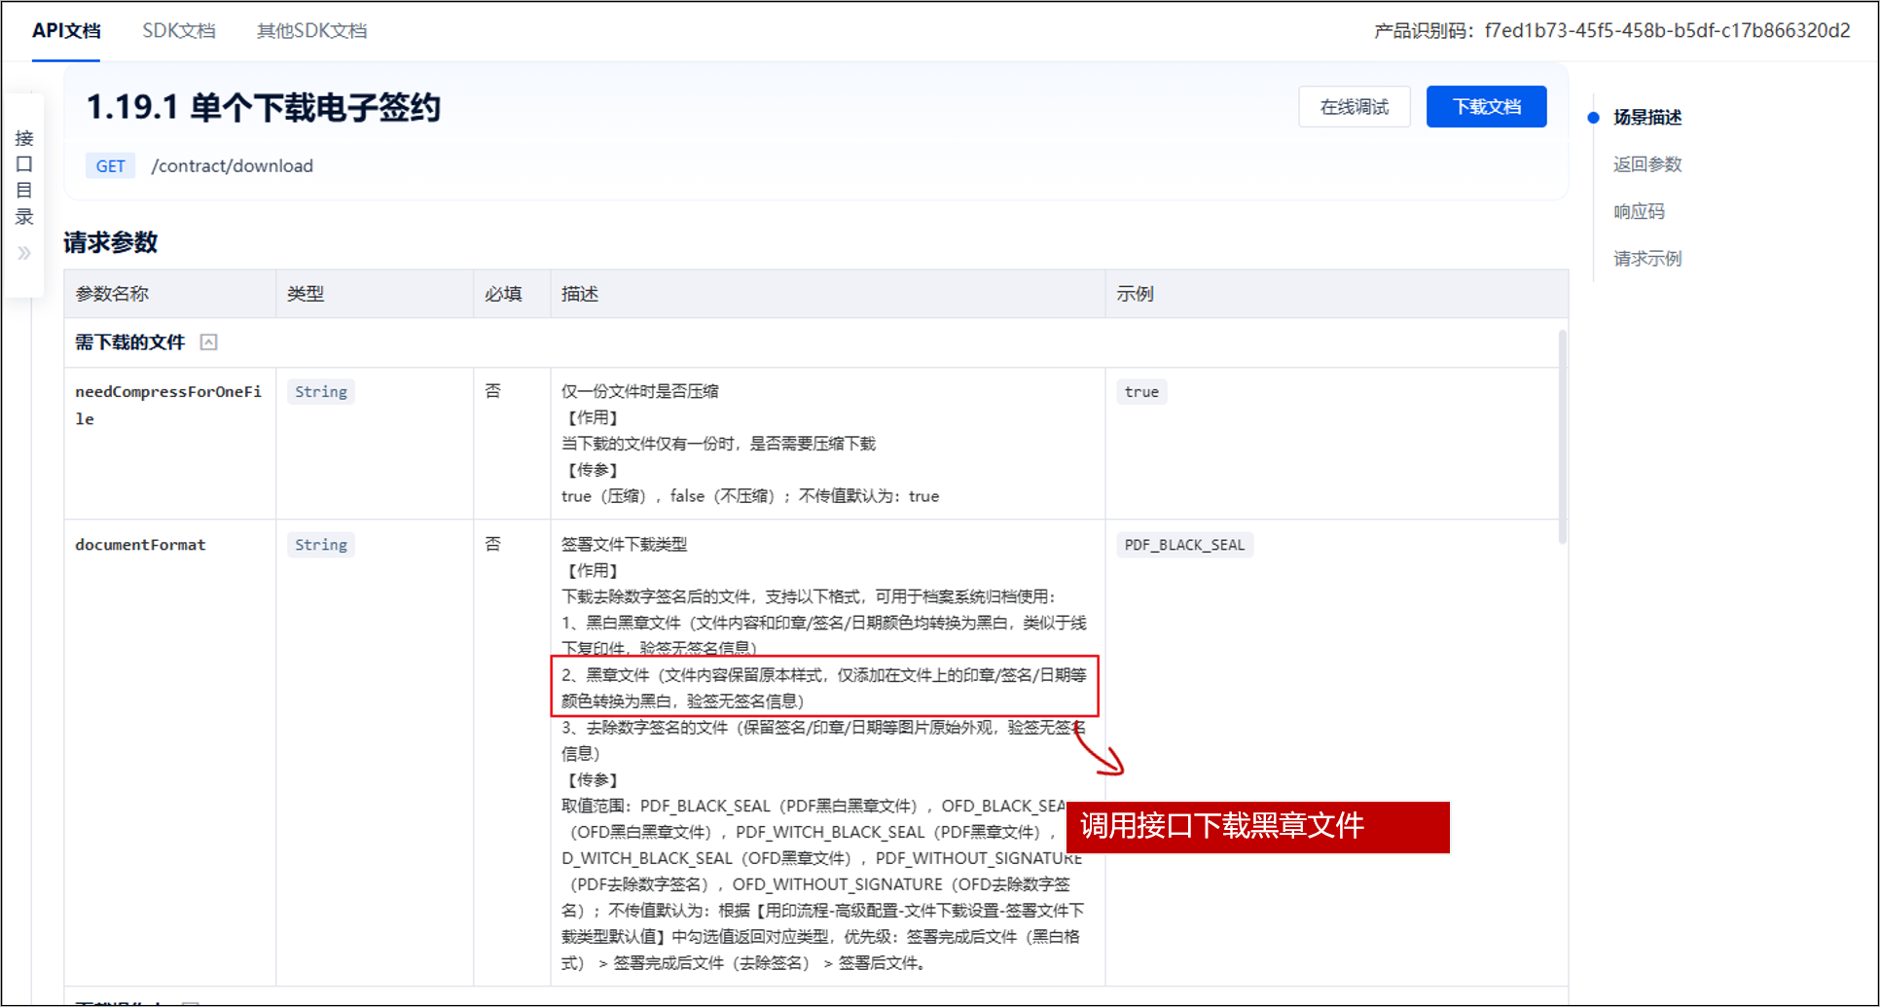Open the SDK文档 tab
The height and width of the screenshot is (1007, 1880).
click(179, 31)
